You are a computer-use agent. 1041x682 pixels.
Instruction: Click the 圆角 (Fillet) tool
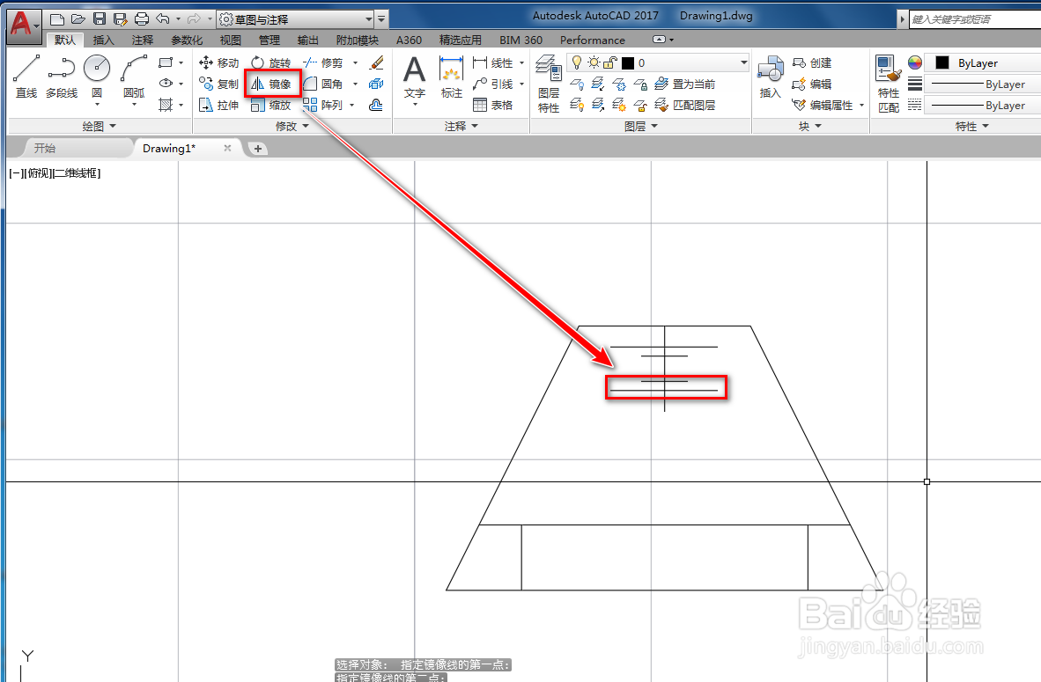click(323, 84)
